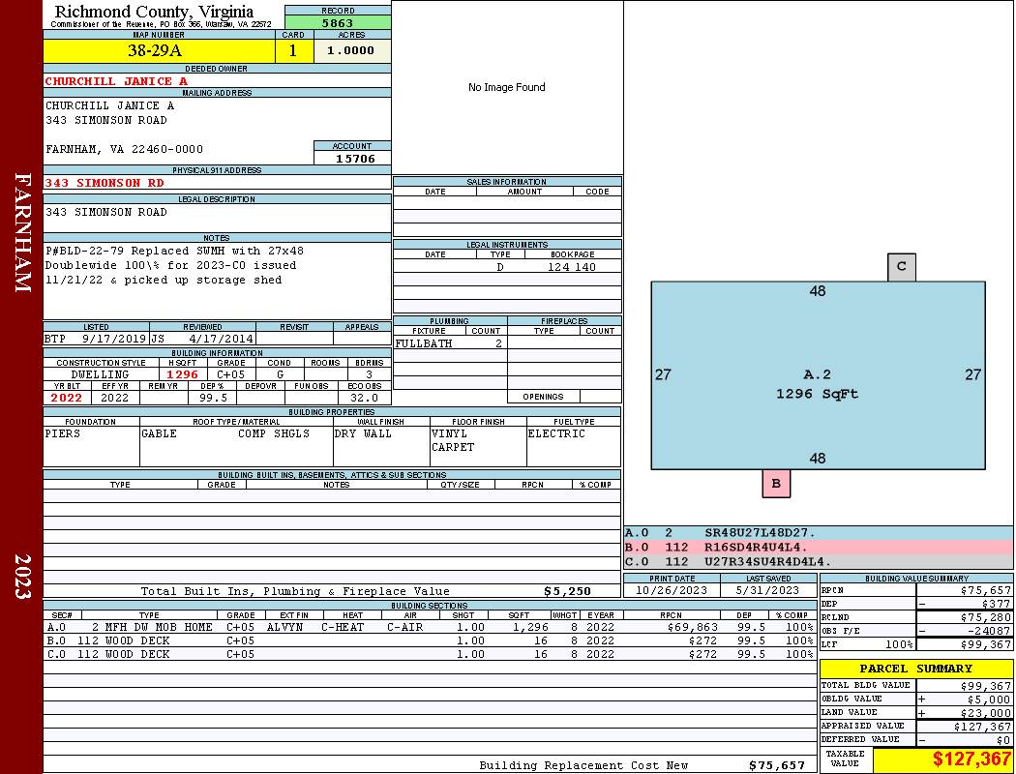
Task: Select deeded owner CHURCHILL JANICE A
Action: pyautogui.click(x=116, y=81)
